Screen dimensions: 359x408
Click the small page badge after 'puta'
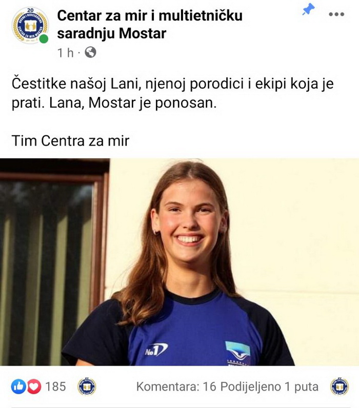(340, 386)
